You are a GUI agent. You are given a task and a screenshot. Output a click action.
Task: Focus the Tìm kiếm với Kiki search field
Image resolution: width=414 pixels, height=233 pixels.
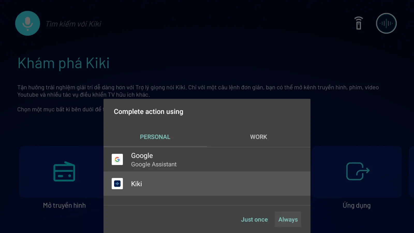point(73,24)
